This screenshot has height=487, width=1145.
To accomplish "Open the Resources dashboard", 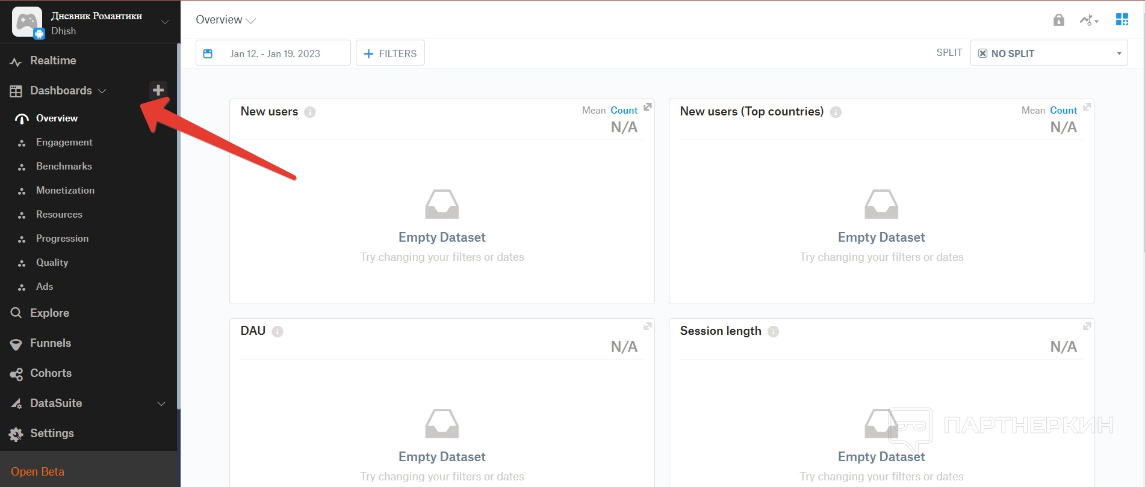I will (x=59, y=215).
